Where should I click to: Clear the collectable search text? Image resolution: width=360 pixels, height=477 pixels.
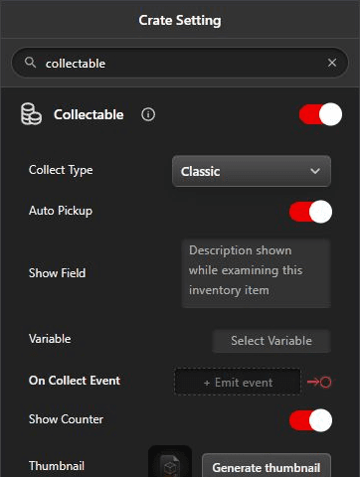pyautogui.click(x=332, y=63)
